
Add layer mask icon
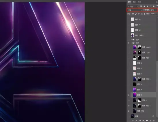point(140,121)
